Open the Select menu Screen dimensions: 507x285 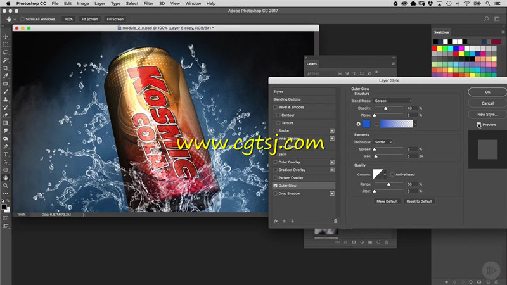pos(132,4)
